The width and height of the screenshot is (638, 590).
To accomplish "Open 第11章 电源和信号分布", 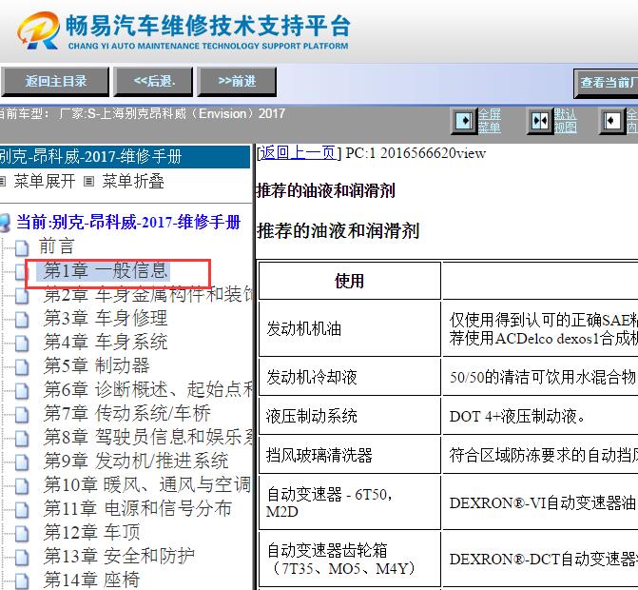I will point(138,508).
